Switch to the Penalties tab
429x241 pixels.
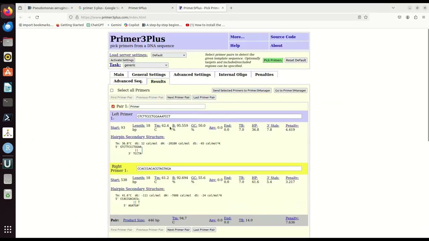pos(264,75)
